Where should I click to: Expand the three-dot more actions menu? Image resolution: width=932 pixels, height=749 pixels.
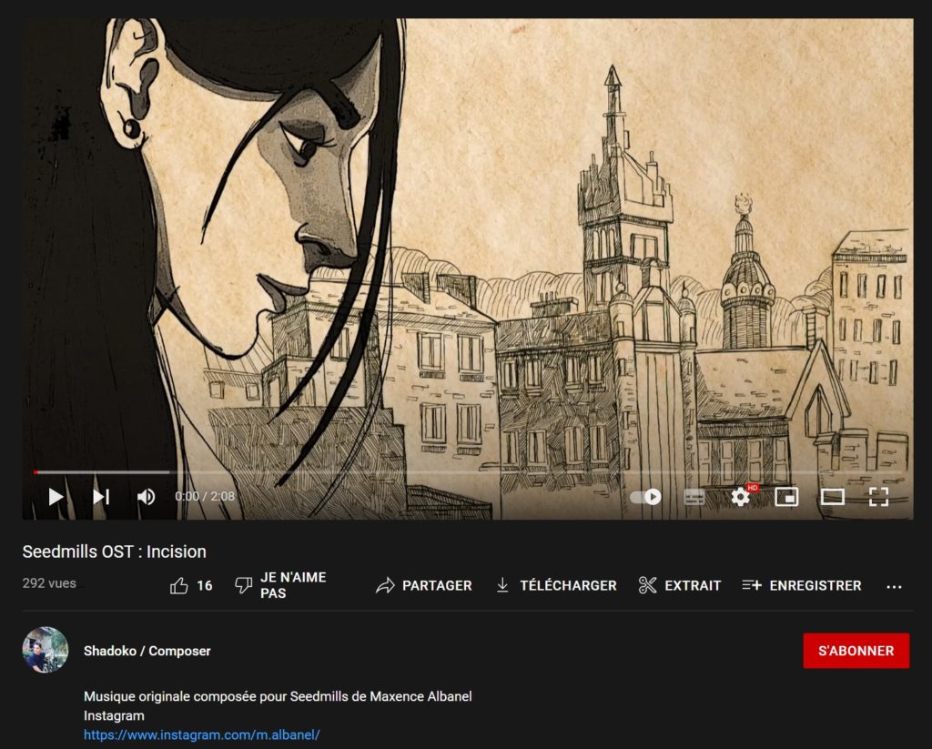click(894, 586)
